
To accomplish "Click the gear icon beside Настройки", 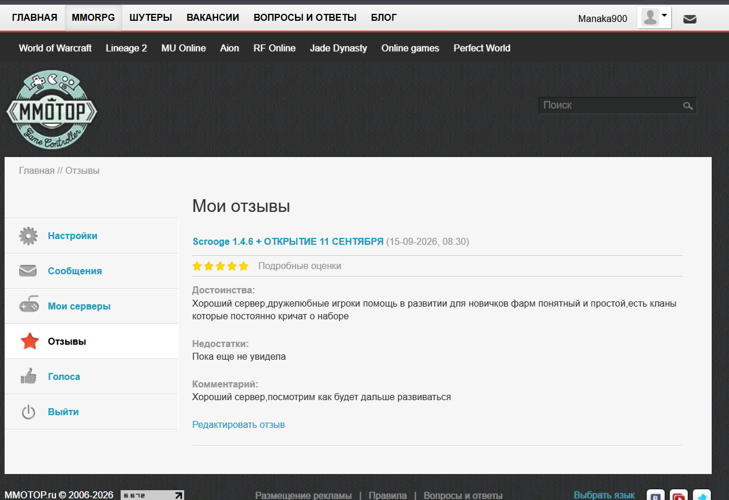I will 28,236.
